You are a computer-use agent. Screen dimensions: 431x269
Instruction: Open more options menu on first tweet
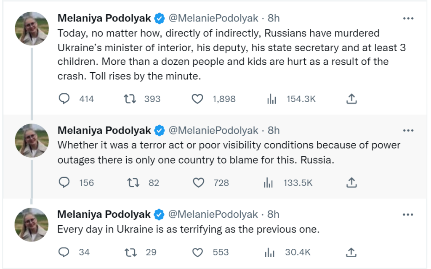click(408, 18)
